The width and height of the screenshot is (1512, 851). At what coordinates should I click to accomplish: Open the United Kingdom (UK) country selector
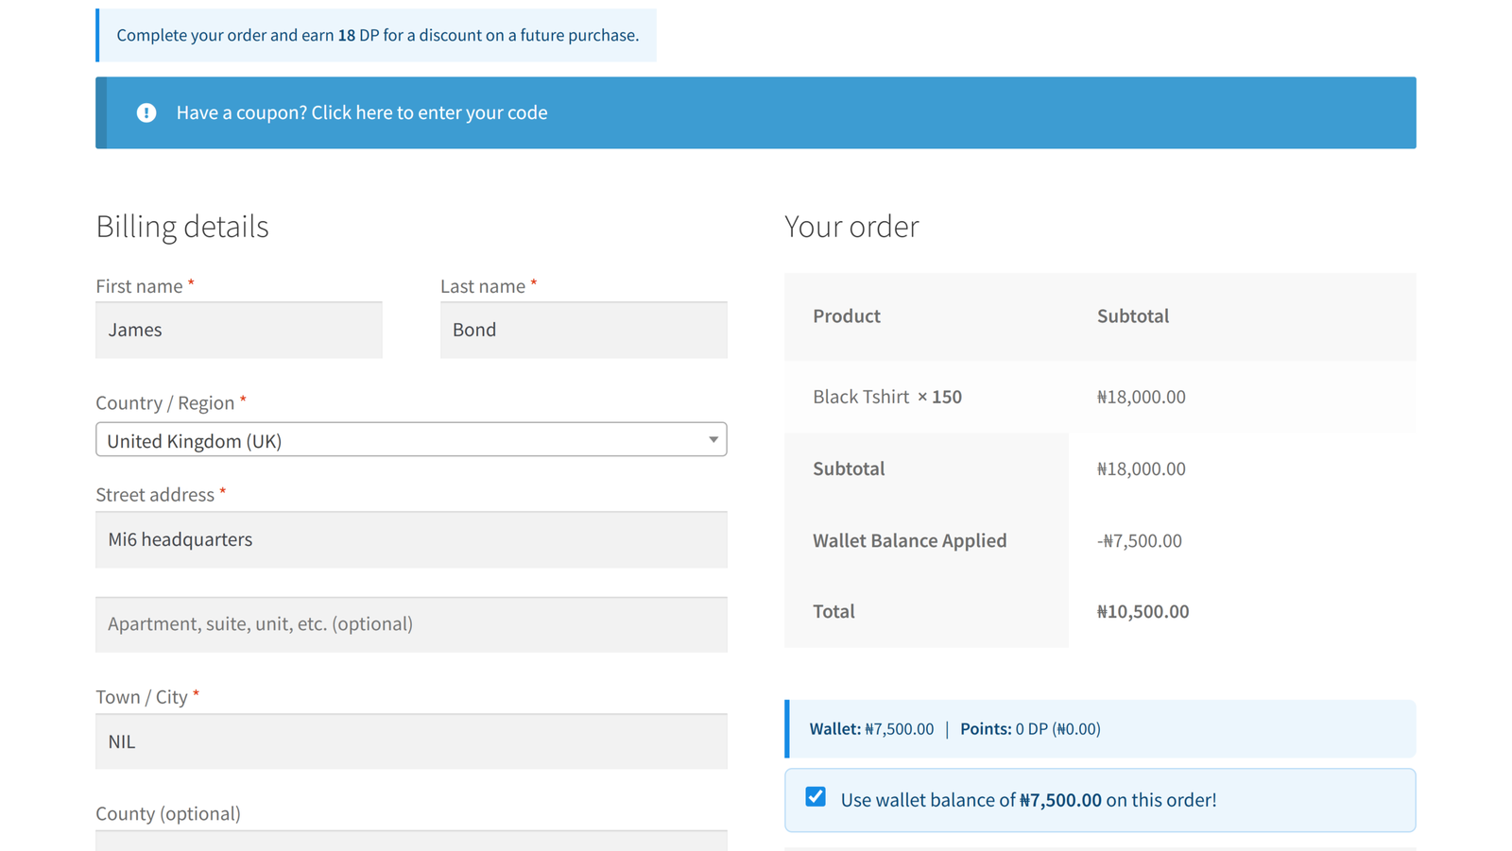tap(411, 440)
